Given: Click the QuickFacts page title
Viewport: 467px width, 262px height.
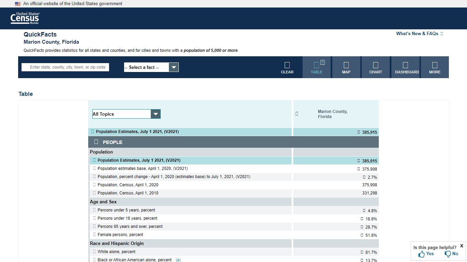Looking at the screenshot, I should (40, 34).
